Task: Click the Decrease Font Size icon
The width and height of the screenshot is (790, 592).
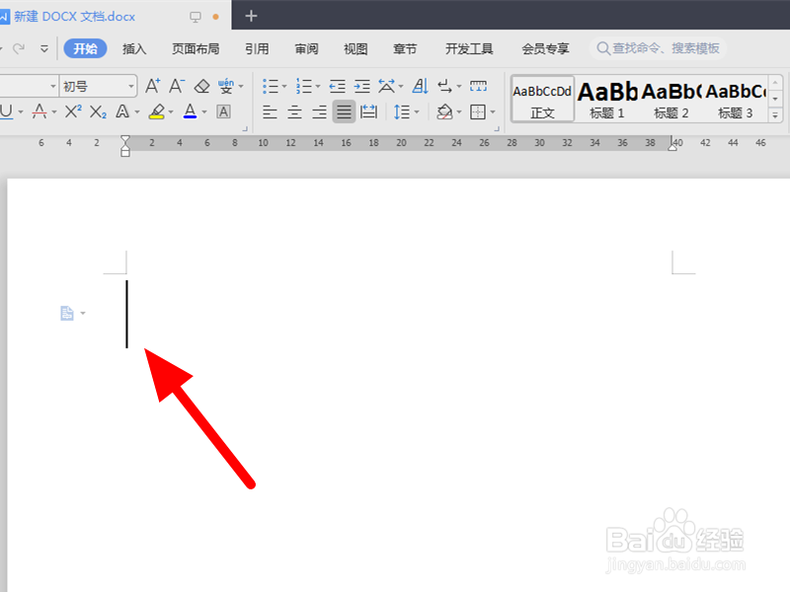Action: pos(177,86)
